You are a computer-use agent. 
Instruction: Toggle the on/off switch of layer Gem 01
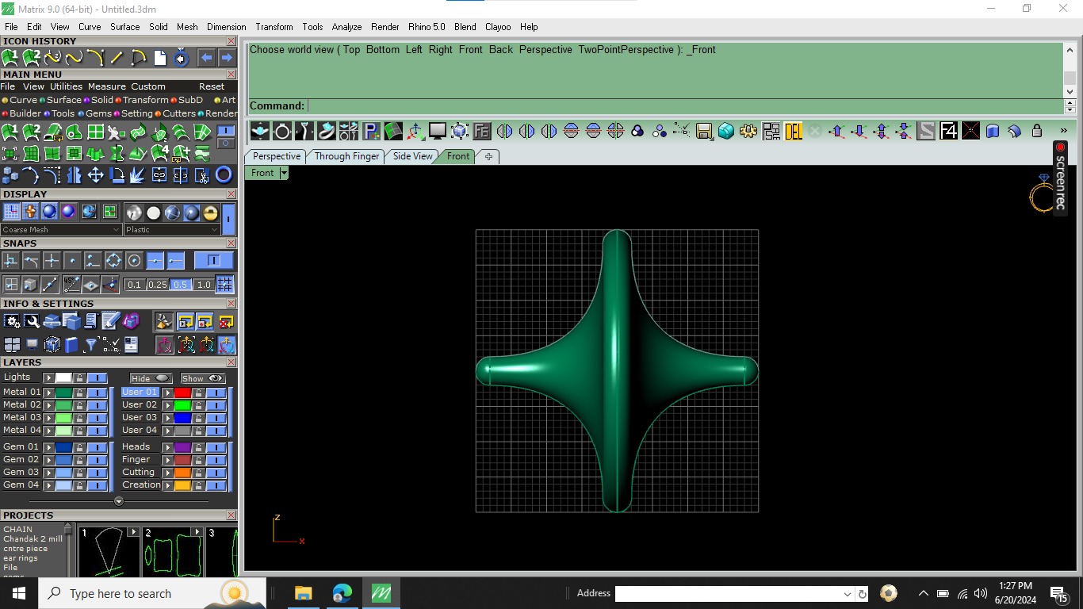point(97,447)
